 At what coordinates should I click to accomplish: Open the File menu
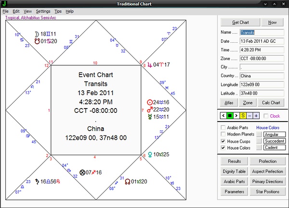coord(5,12)
